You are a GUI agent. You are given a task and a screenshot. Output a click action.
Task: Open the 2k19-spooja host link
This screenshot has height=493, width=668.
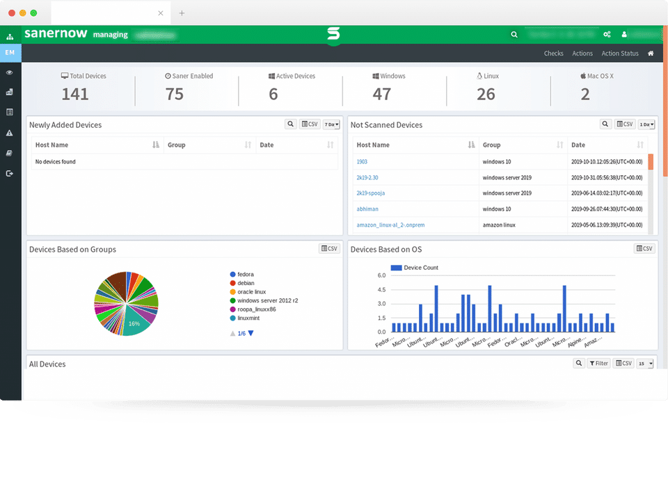(371, 193)
